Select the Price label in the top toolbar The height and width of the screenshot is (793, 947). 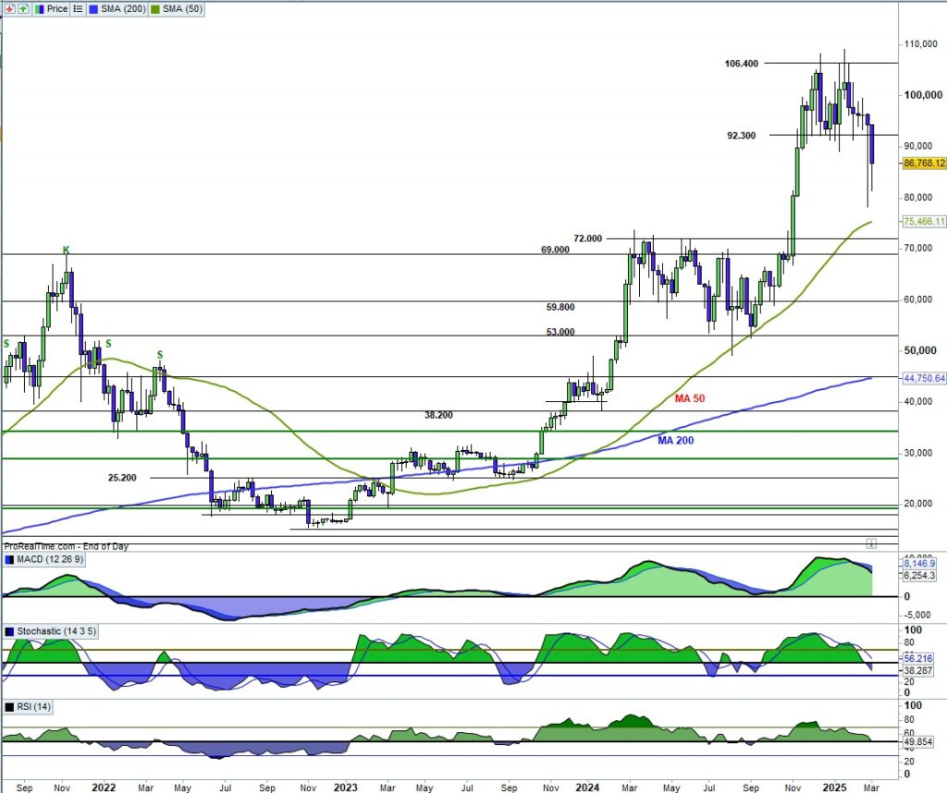tap(57, 8)
